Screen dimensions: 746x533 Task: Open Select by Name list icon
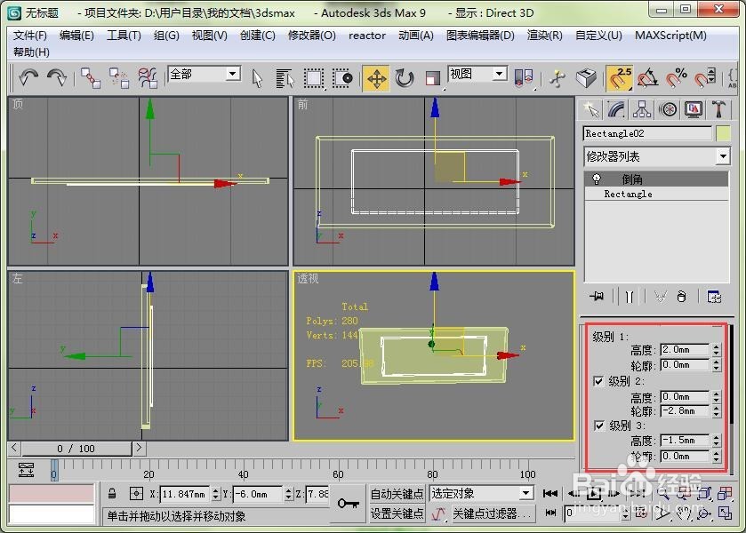pyautogui.click(x=285, y=78)
